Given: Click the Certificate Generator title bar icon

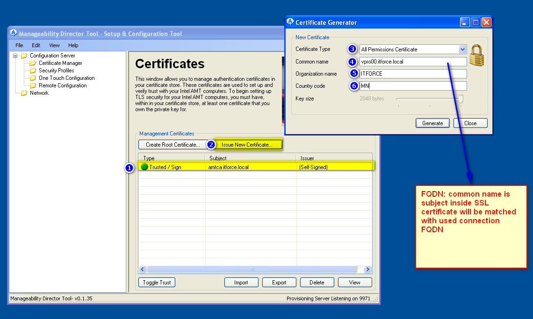Looking at the screenshot, I should (x=290, y=22).
